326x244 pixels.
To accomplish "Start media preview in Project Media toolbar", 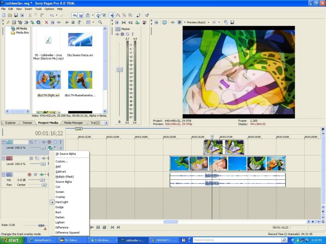I will pyautogui.click(x=67, y=22).
